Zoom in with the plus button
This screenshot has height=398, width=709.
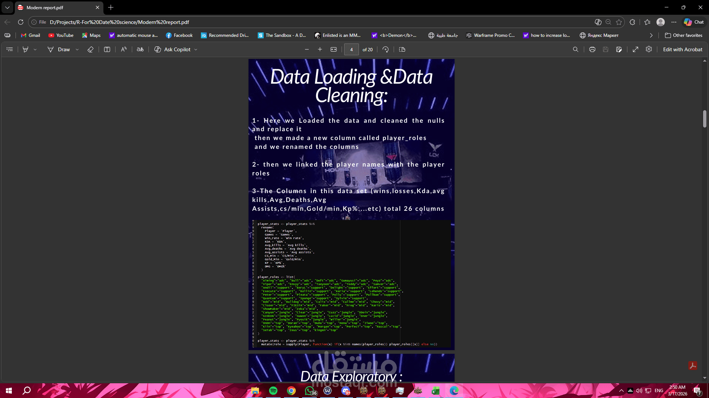click(320, 49)
